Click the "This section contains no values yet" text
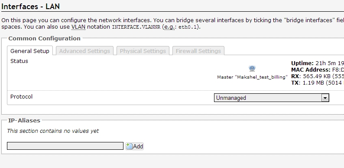 (53, 131)
